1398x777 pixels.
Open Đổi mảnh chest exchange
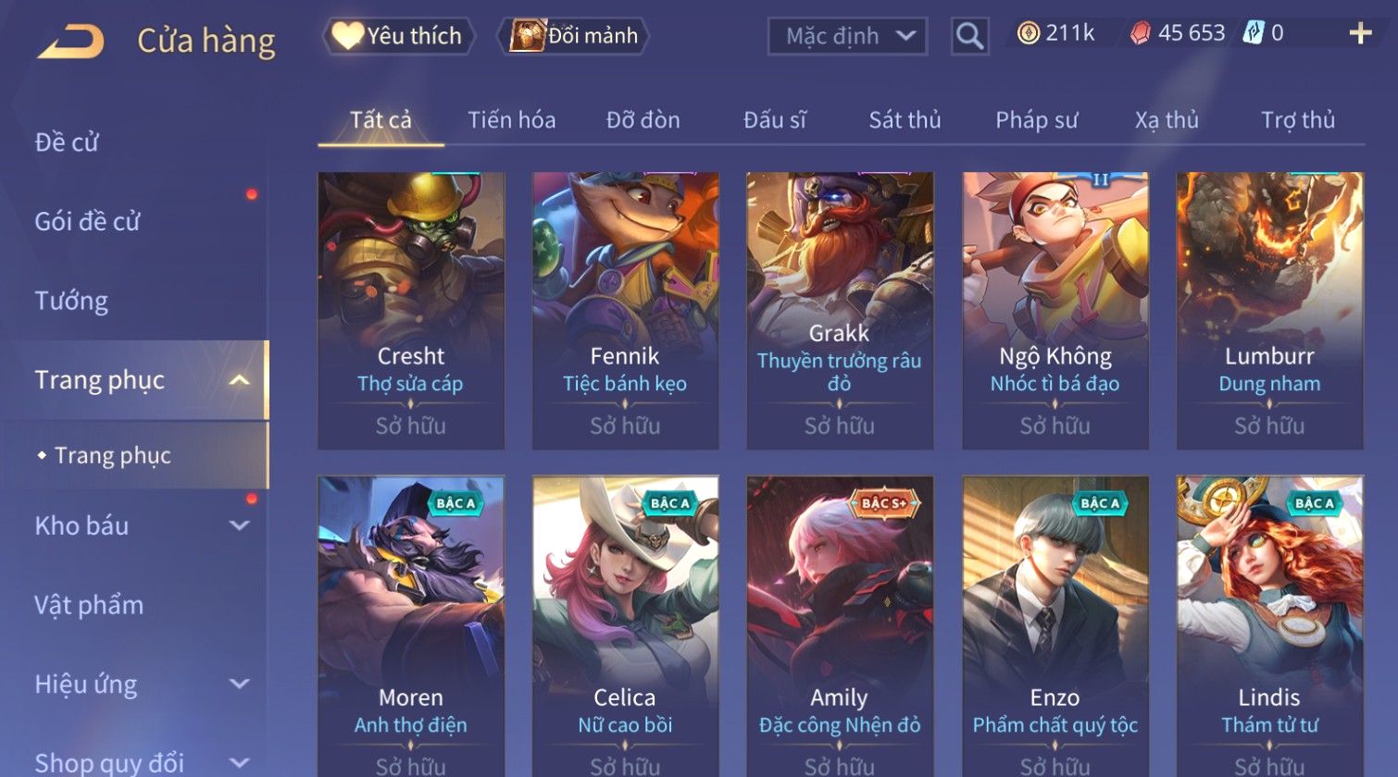(573, 36)
